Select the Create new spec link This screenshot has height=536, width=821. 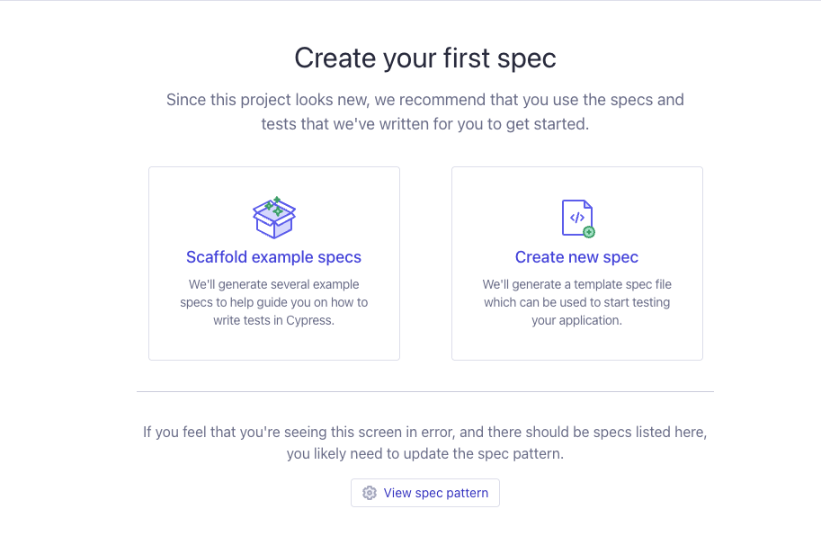[576, 257]
